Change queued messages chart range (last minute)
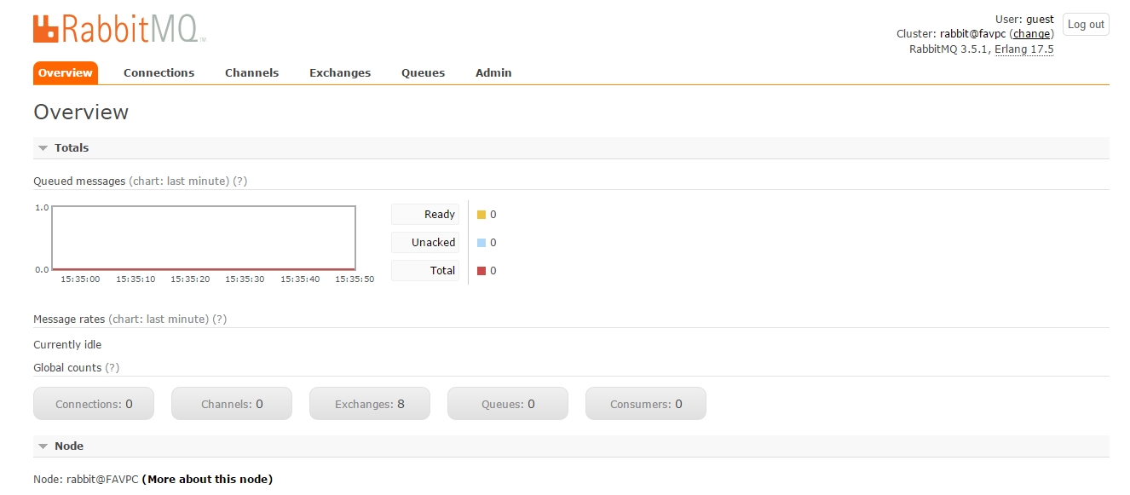The height and width of the screenshot is (495, 1130). tap(179, 181)
